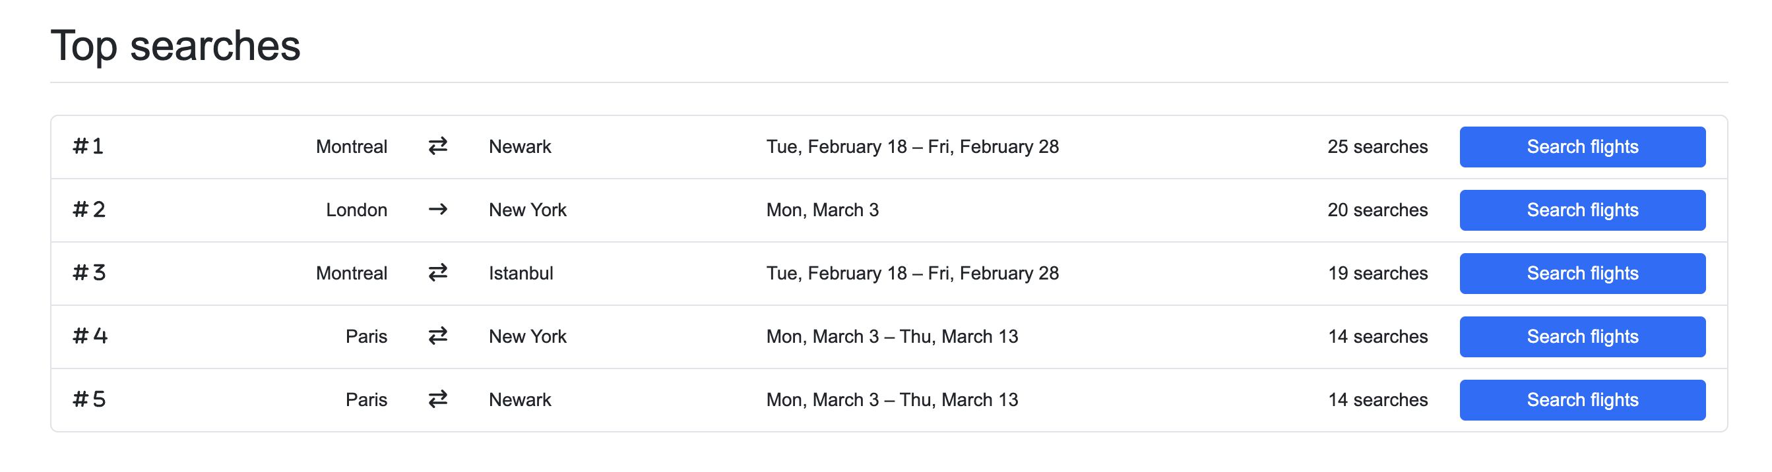The width and height of the screenshot is (1772, 472).
Task: Click one-way arrow icon in London row
Action: click(x=437, y=210)
